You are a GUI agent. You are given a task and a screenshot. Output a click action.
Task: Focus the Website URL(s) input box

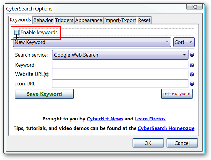pyautogui.click(x=120, y=74)
